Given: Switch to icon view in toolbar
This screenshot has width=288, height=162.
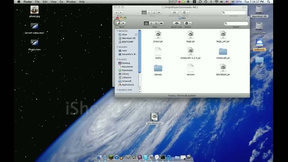Looking at the screenshot, I should [146, 23].
